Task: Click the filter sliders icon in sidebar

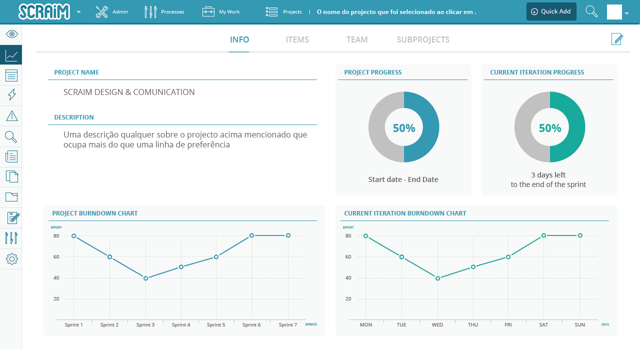Action: tap(11, 238)
